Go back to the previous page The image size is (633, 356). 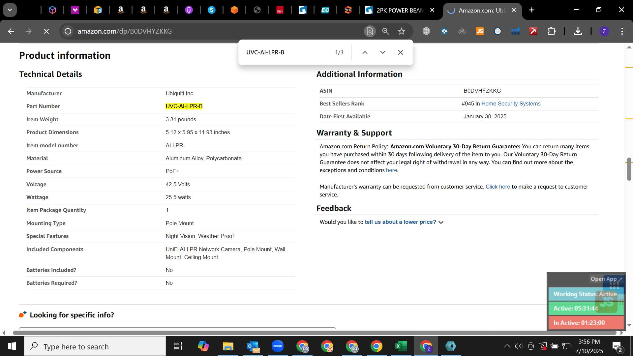[x=11, y=31]
